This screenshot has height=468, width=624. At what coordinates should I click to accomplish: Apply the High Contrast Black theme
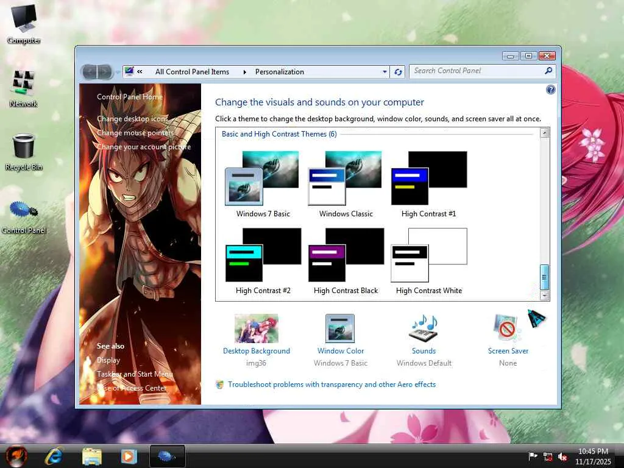point(346,261)
